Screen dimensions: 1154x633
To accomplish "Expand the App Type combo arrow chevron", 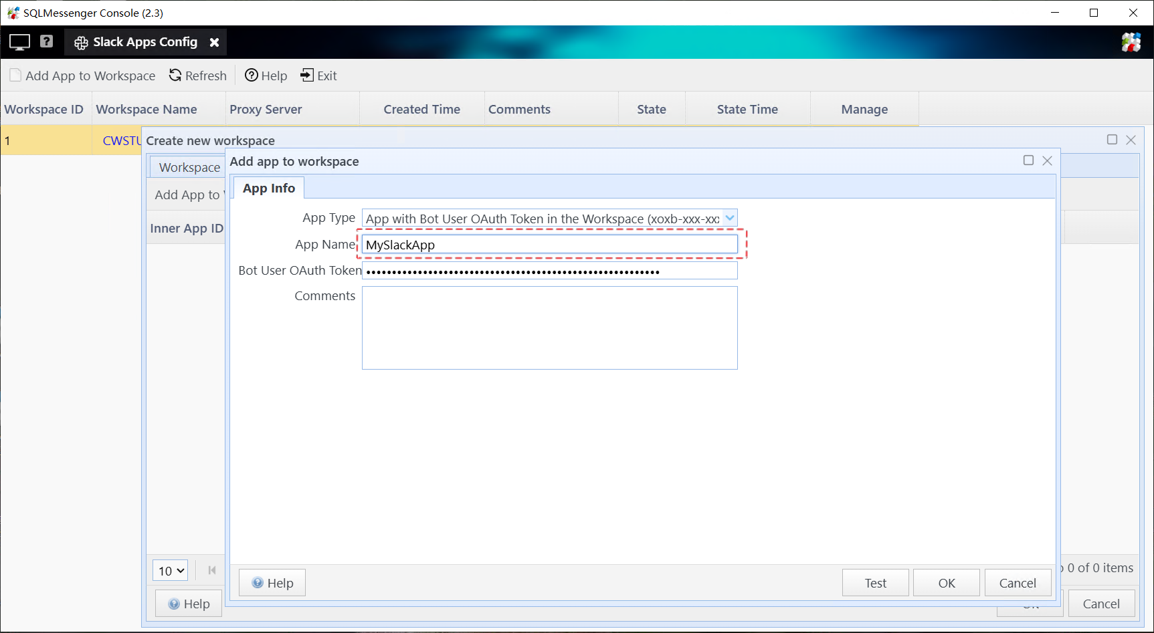I will point(729,218).
